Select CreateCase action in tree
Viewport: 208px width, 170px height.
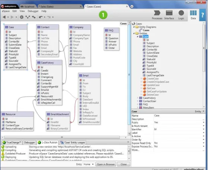pyautogui.click(x=153, y=79)
